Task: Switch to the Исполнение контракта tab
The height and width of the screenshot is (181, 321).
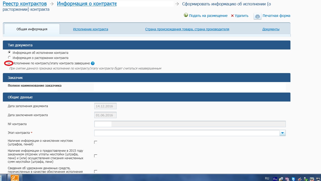Action: [90, 29]
